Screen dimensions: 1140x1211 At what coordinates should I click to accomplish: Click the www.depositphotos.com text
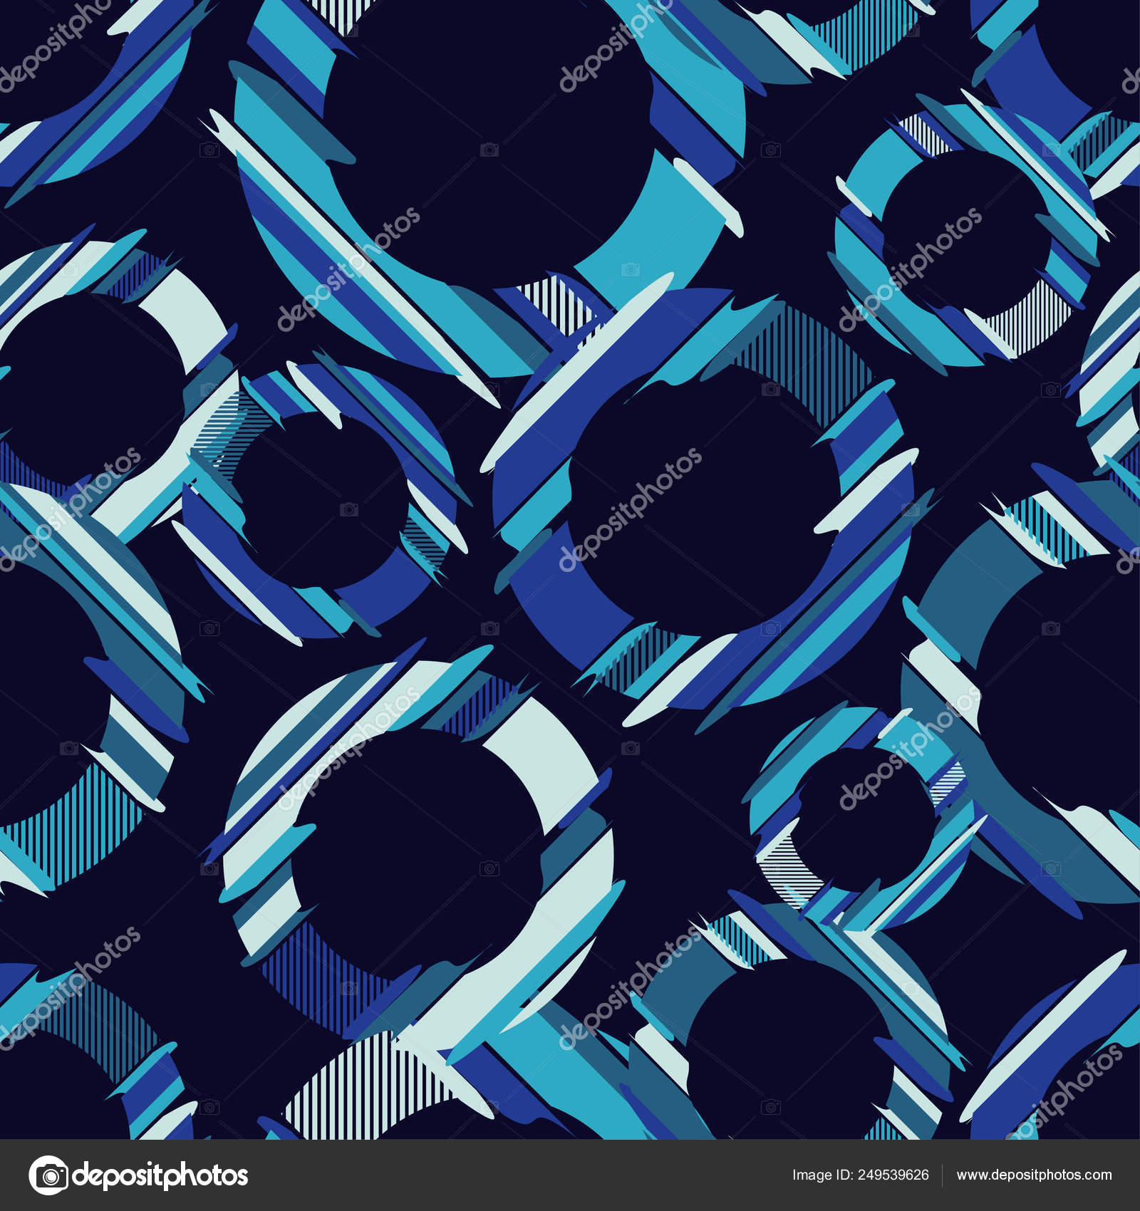1034,1175
